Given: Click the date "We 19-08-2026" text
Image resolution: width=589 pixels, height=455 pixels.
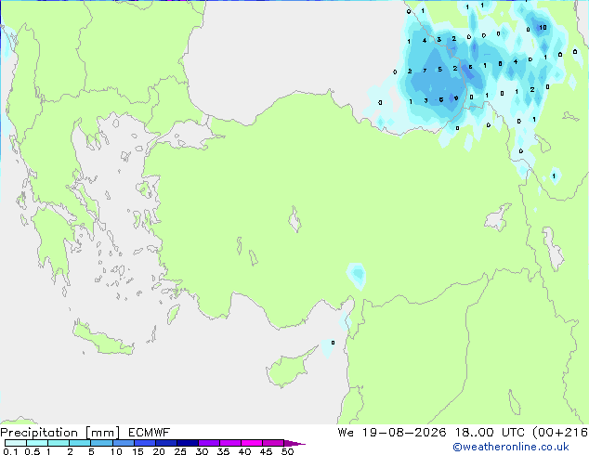Looking at the screenshot, I should pyautogui.click(x=392, y=433).
